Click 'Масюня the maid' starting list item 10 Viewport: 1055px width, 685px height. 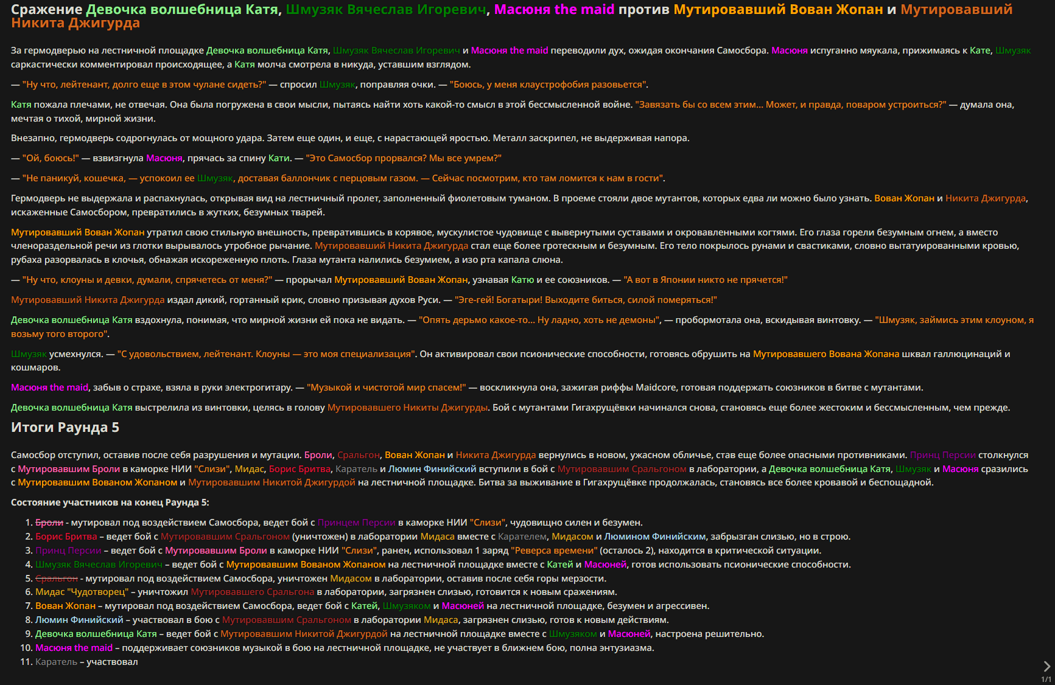click(74, 648)
